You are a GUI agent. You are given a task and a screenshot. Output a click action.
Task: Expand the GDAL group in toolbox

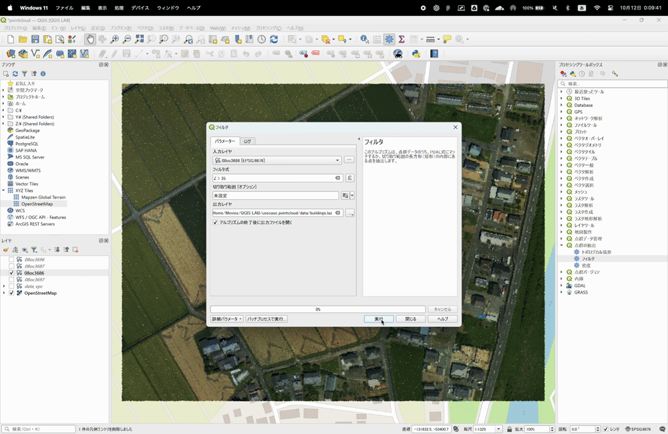562,286
